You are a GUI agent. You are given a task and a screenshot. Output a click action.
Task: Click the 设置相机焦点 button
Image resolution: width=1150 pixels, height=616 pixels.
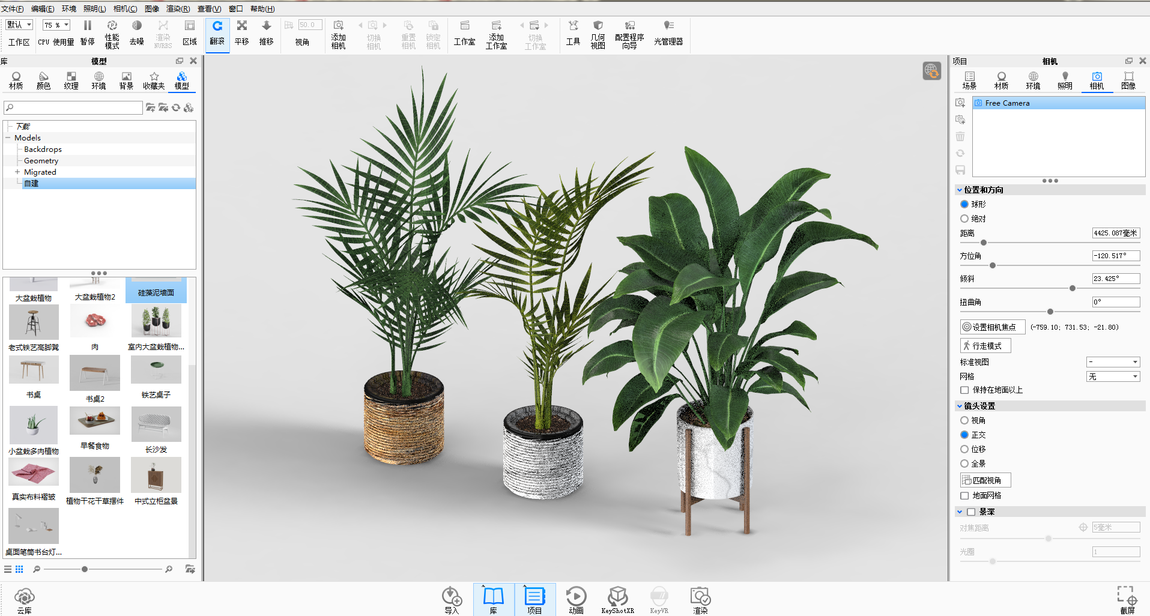click(992, 327)
